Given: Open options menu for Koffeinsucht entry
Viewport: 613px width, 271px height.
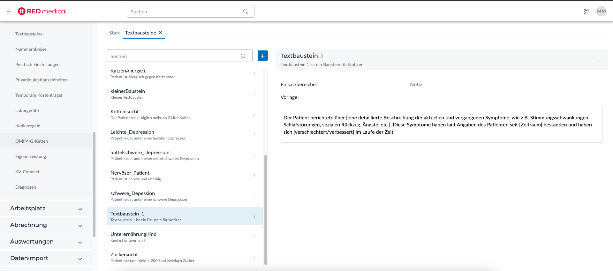Looking at the screenshot, I should coord(254,114).
